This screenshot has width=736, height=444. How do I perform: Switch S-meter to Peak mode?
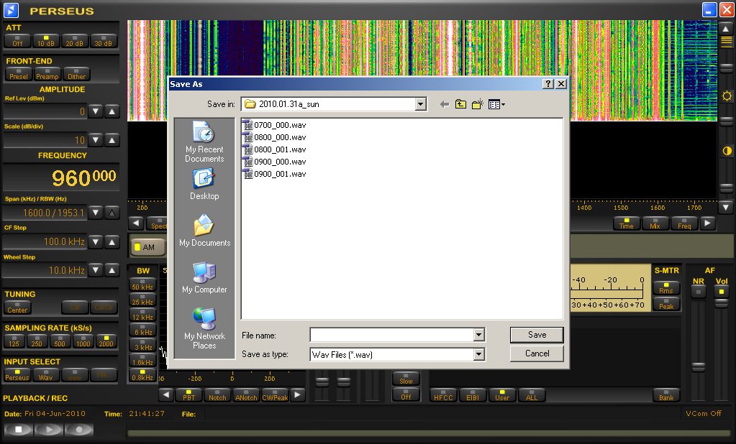click(x=666, y=305)
